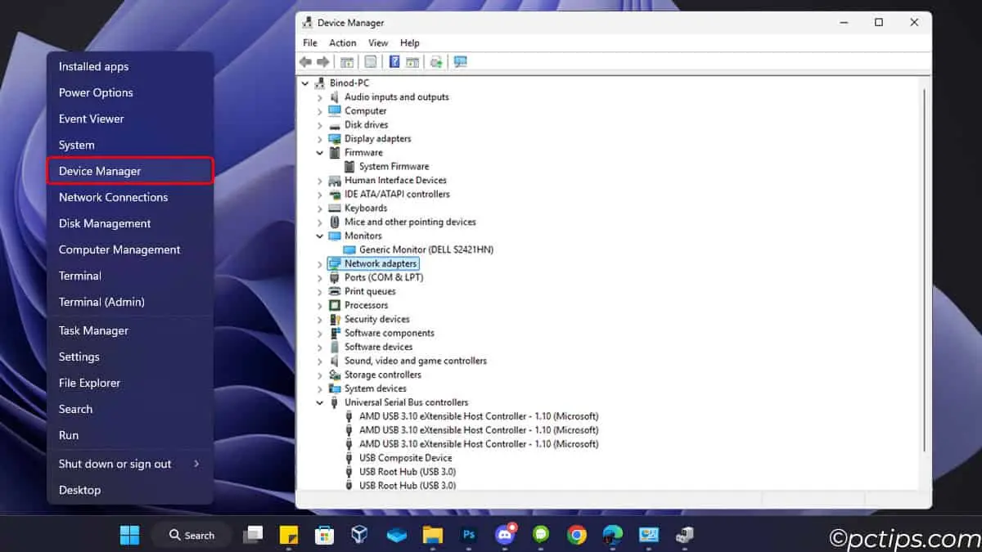The height and width of the screenshot is (552, 982).
Task: Switch to Device Manager taskbar icon
Action: coord(685,535)
